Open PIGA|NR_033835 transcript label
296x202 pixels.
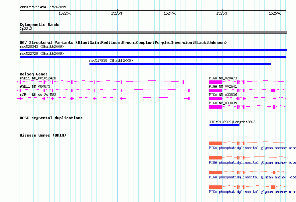(x=223, y=103)
